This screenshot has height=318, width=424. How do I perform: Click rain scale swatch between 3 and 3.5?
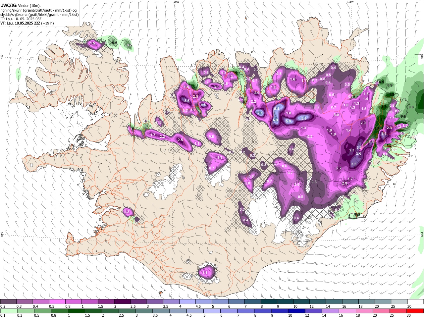(144, 311)
